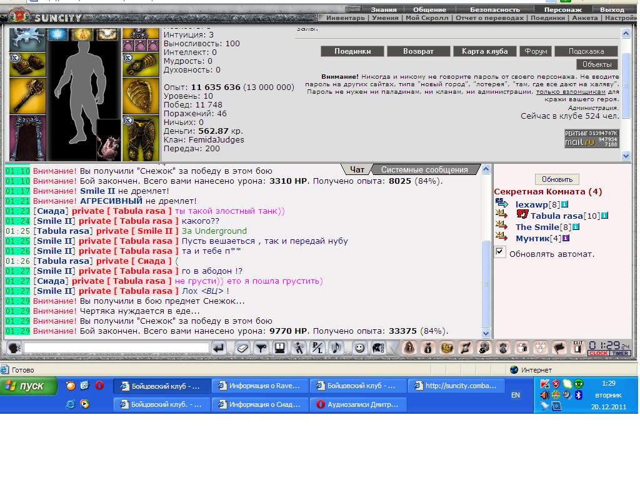Click the bracers equipment slot on left
Screen dimensions: 640x480
tap(27, 64)
